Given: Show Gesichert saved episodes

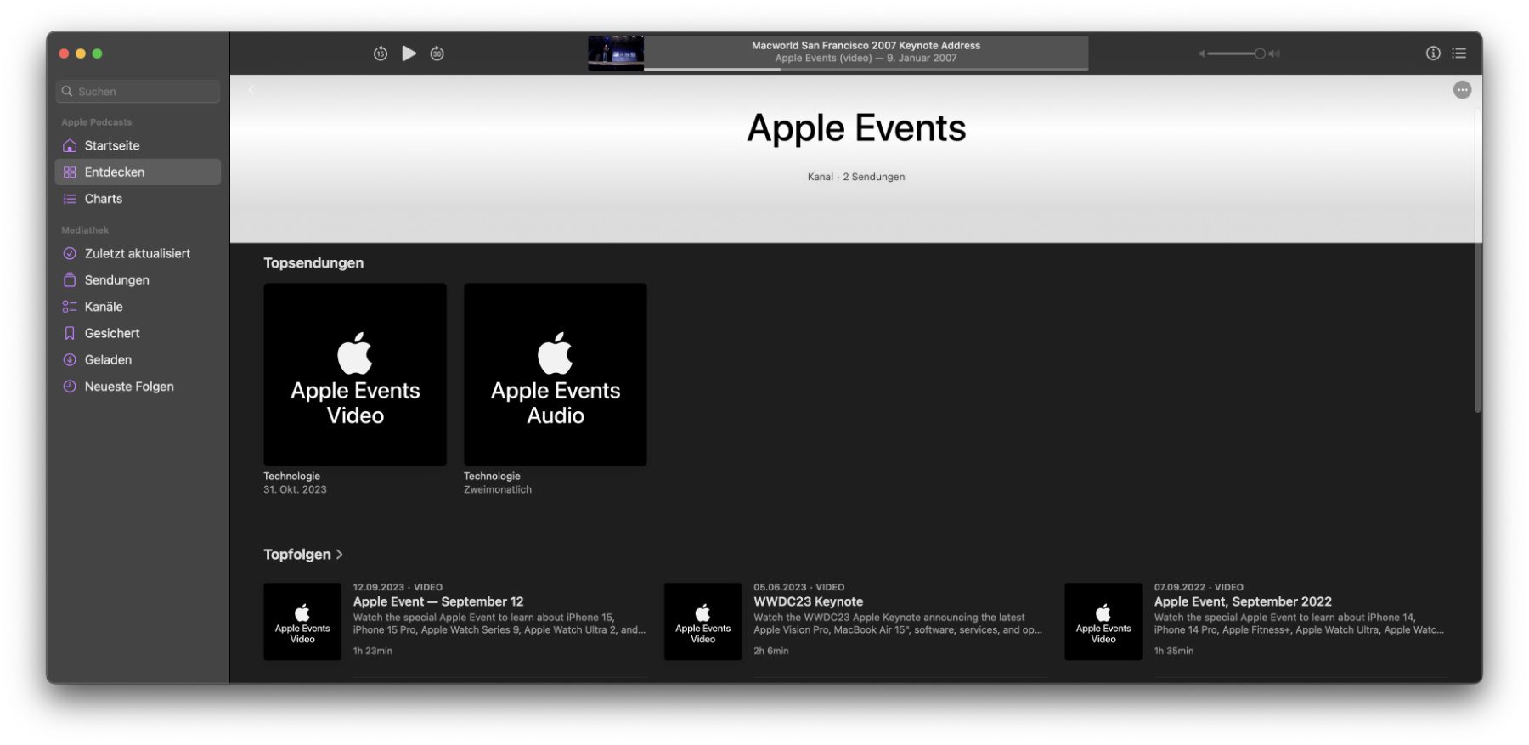Looking at the screenshot, I should pos(112,333).
